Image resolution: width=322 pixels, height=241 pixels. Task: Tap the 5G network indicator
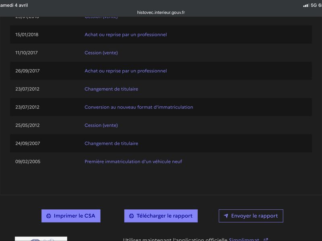click(313, 5)
